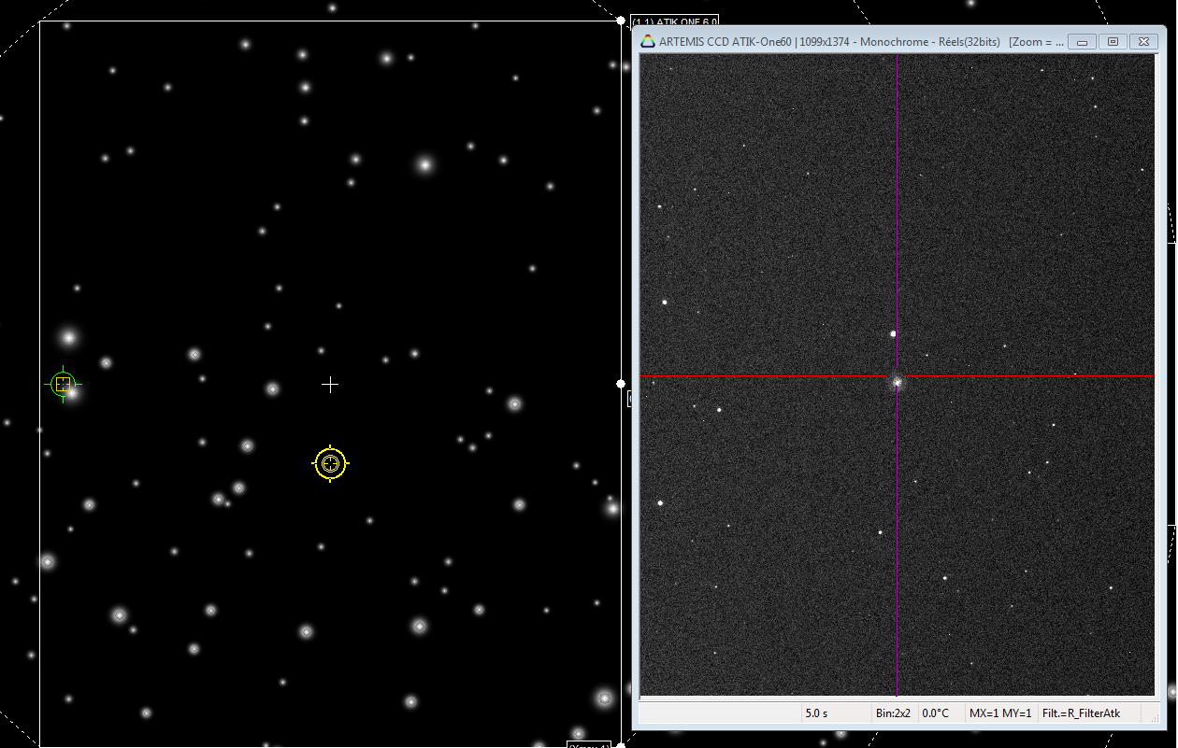Click the ATIK ONE 6.0 frame label
1178x748 pixels.
[x=675, y=21]
